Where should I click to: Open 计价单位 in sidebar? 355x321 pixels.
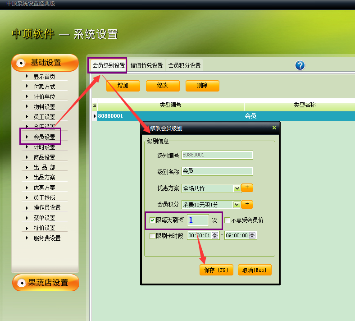coord(44,97)
